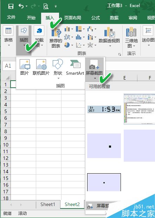Expand the 屏幕截图 dropdown arrow
Screen dimensions: 155x218
click(95, 78)
